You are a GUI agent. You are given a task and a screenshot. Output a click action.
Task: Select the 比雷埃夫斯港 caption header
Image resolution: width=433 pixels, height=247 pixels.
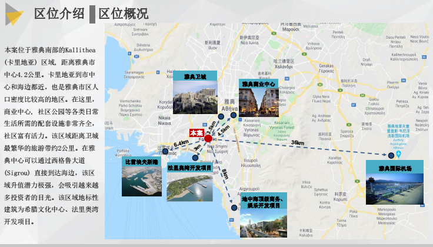pos(142,162)
